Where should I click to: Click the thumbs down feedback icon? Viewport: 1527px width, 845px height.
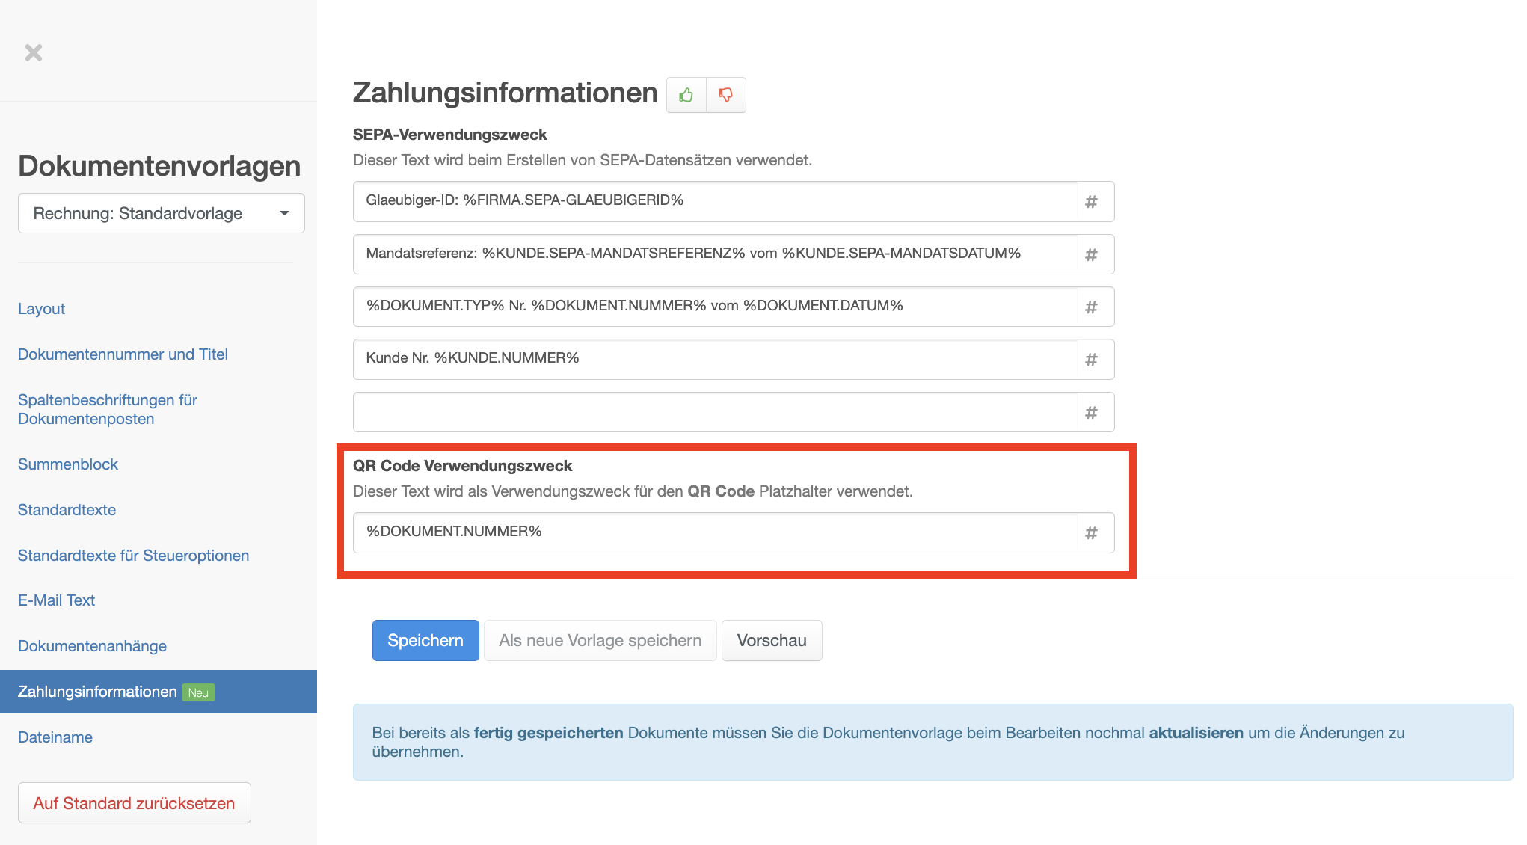pos(725,95)
